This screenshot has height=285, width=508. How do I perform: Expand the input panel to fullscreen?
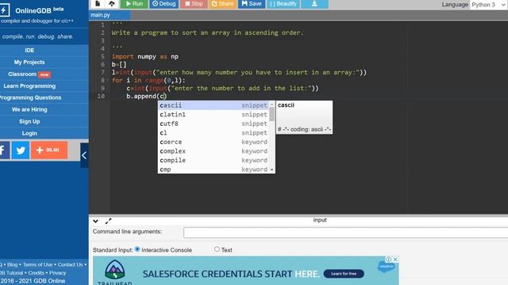[108, 222]
